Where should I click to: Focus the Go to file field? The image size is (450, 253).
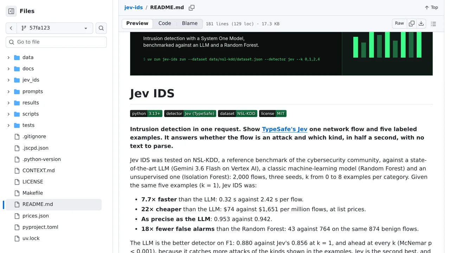click(56, 42)
